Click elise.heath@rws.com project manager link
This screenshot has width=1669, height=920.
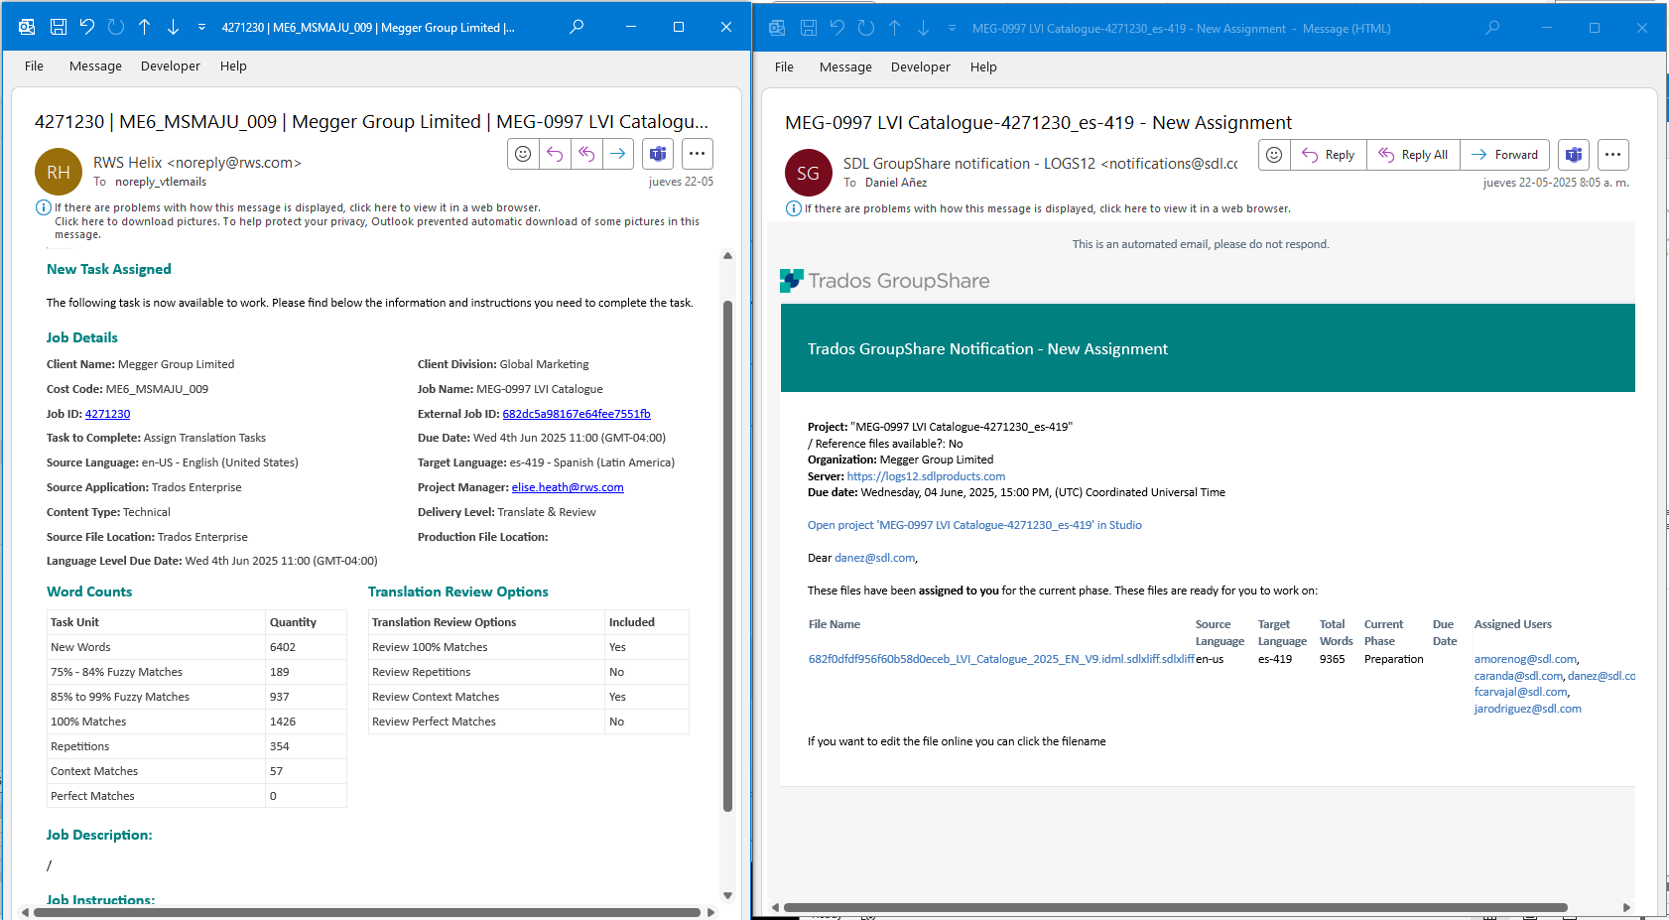point(568,487)
